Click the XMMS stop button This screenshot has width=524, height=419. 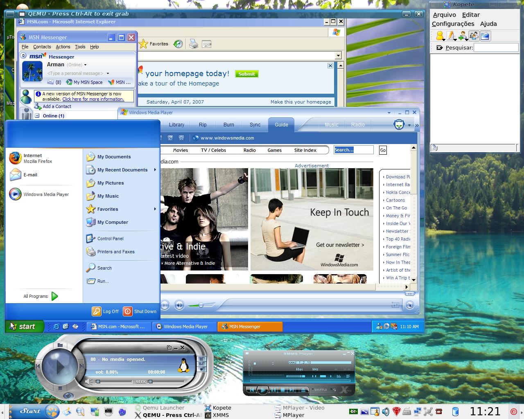282,390
